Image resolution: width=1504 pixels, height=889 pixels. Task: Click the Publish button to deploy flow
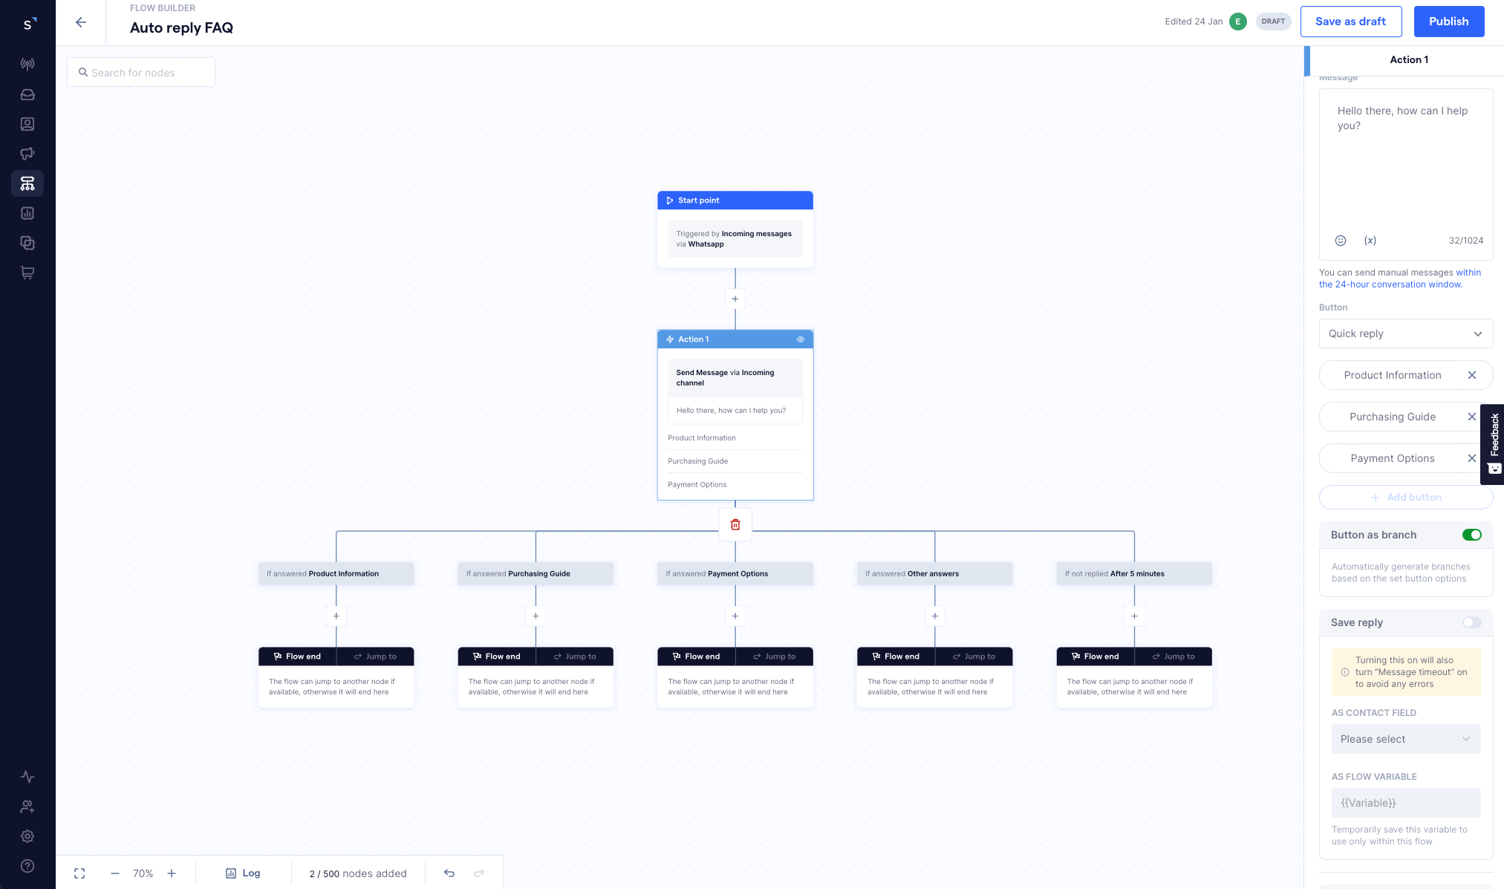[1449, 21]
